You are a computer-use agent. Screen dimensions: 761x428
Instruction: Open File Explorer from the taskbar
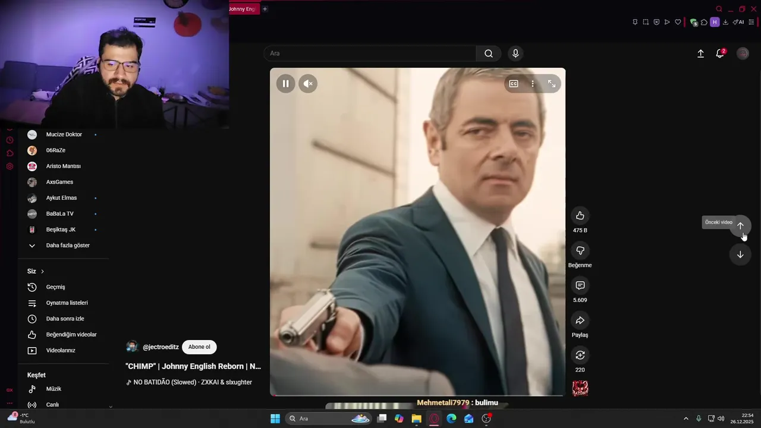pyautogui.click(x=416, y=418)
